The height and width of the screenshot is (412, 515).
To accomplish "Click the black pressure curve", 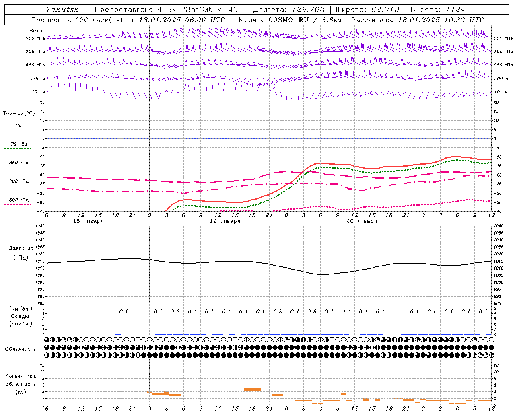I will pyautogui.click(x=270, y=264).
